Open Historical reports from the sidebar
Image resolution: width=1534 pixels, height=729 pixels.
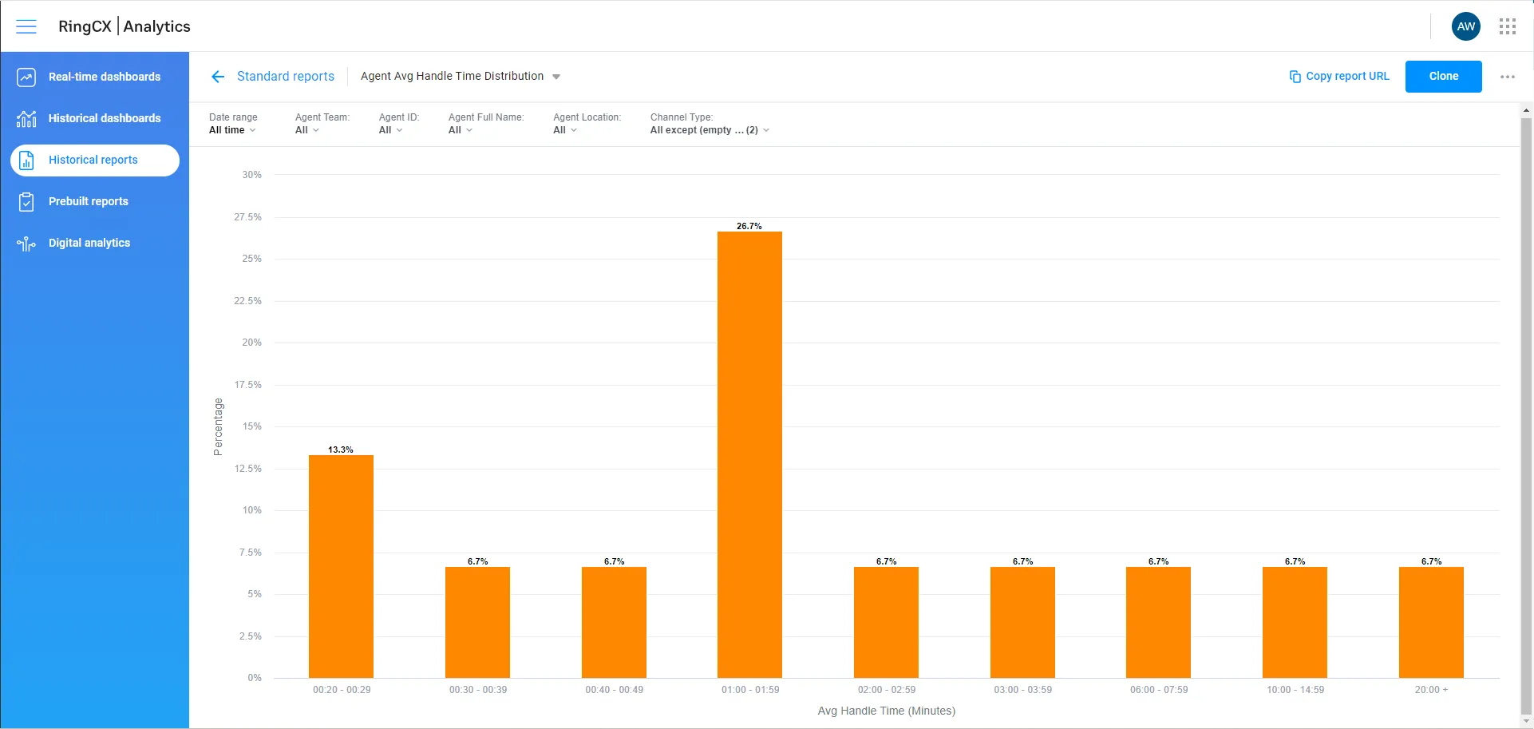click(93, 160)
